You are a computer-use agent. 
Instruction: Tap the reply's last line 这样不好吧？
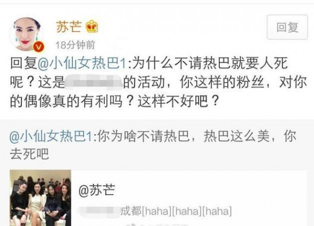pyautogui.click(x=178, y=101)
